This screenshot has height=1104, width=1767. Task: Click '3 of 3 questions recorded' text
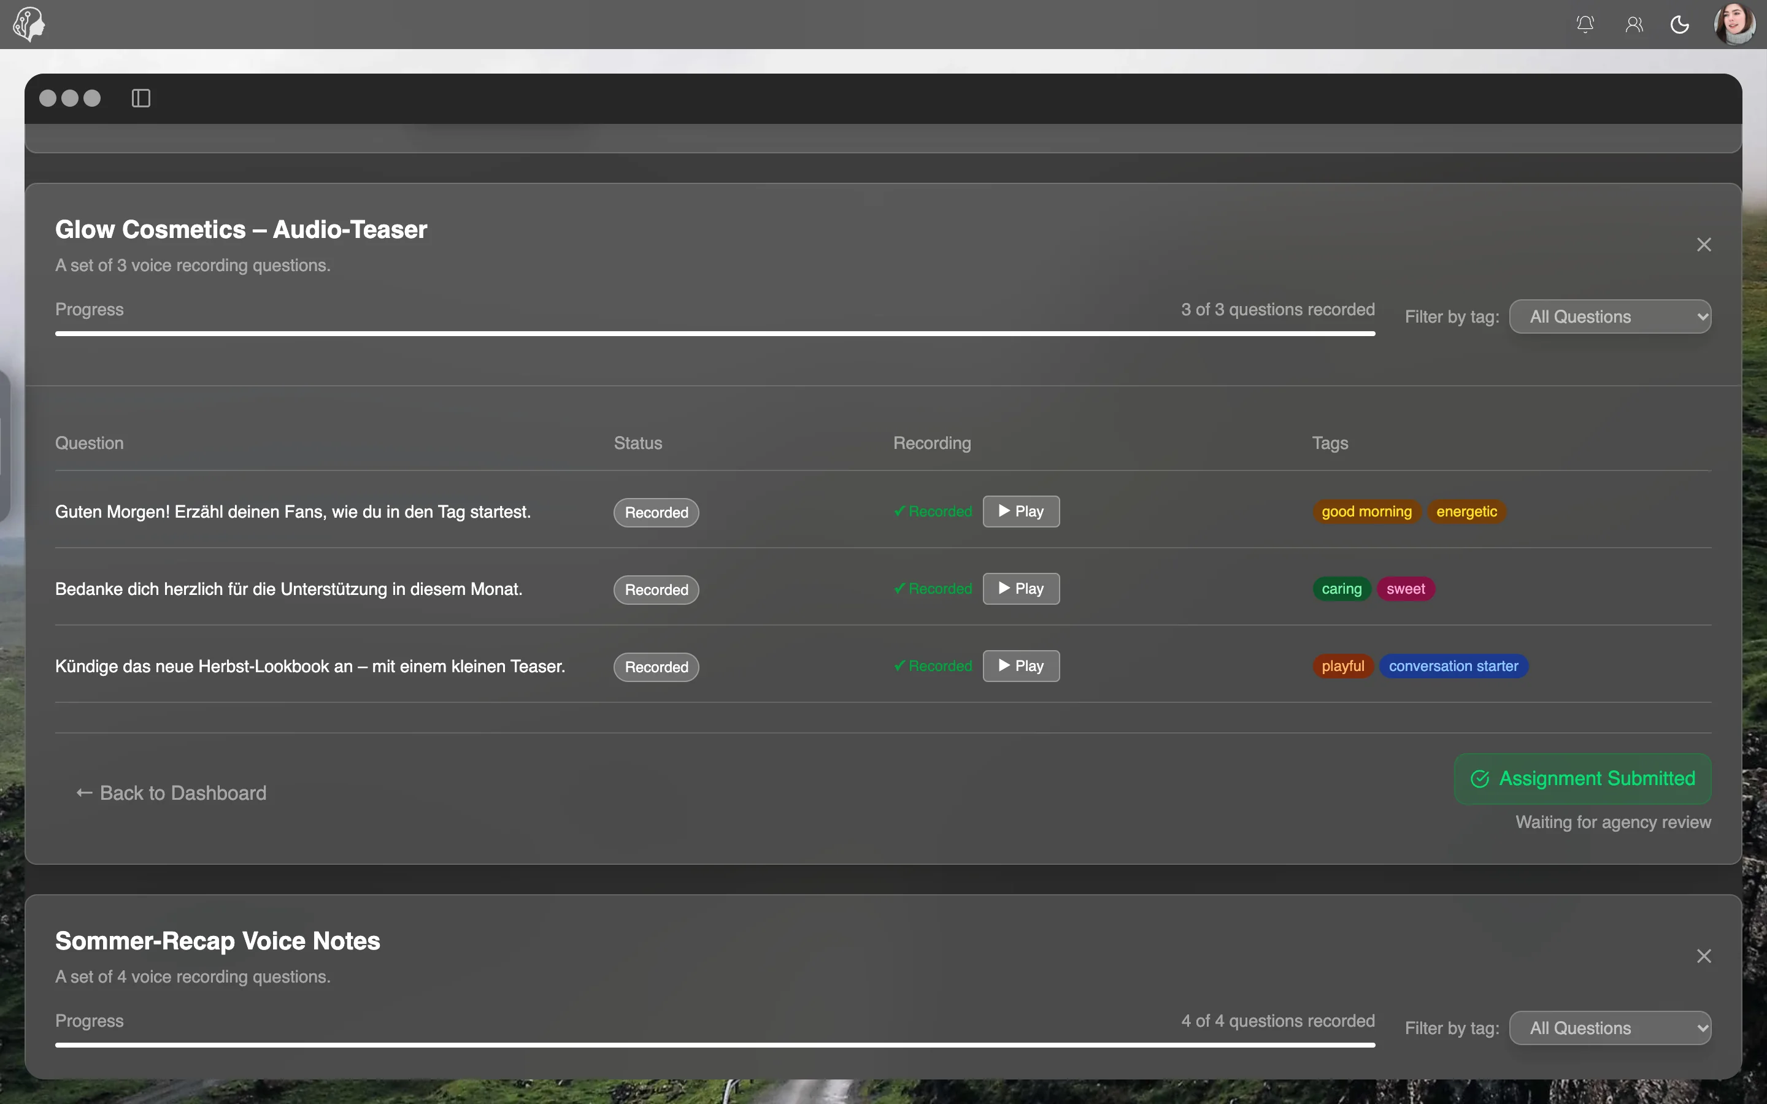pyautogui.click(x=1278, y=310)
